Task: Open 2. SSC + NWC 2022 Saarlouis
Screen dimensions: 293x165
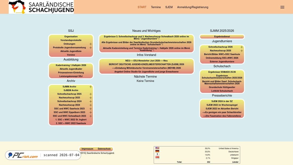Action: pyautogui.click(x=71, y=123)
